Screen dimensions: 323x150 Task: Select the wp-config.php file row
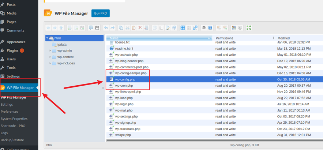pyautogui.click(x=215, y=79)
